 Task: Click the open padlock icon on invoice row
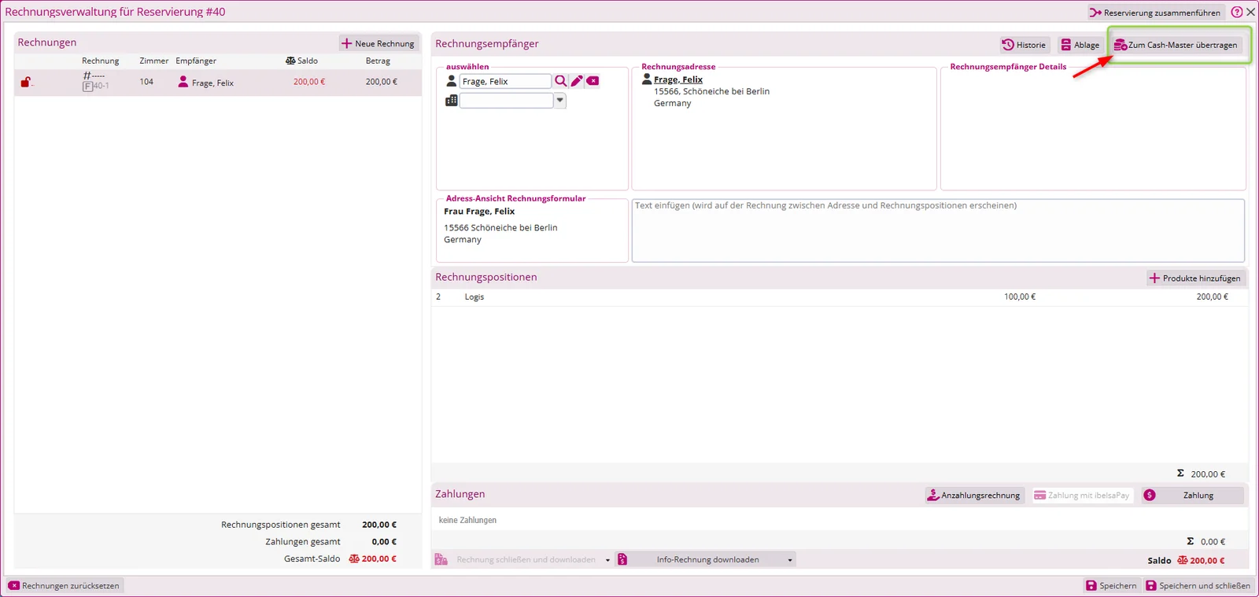point(26,82)
